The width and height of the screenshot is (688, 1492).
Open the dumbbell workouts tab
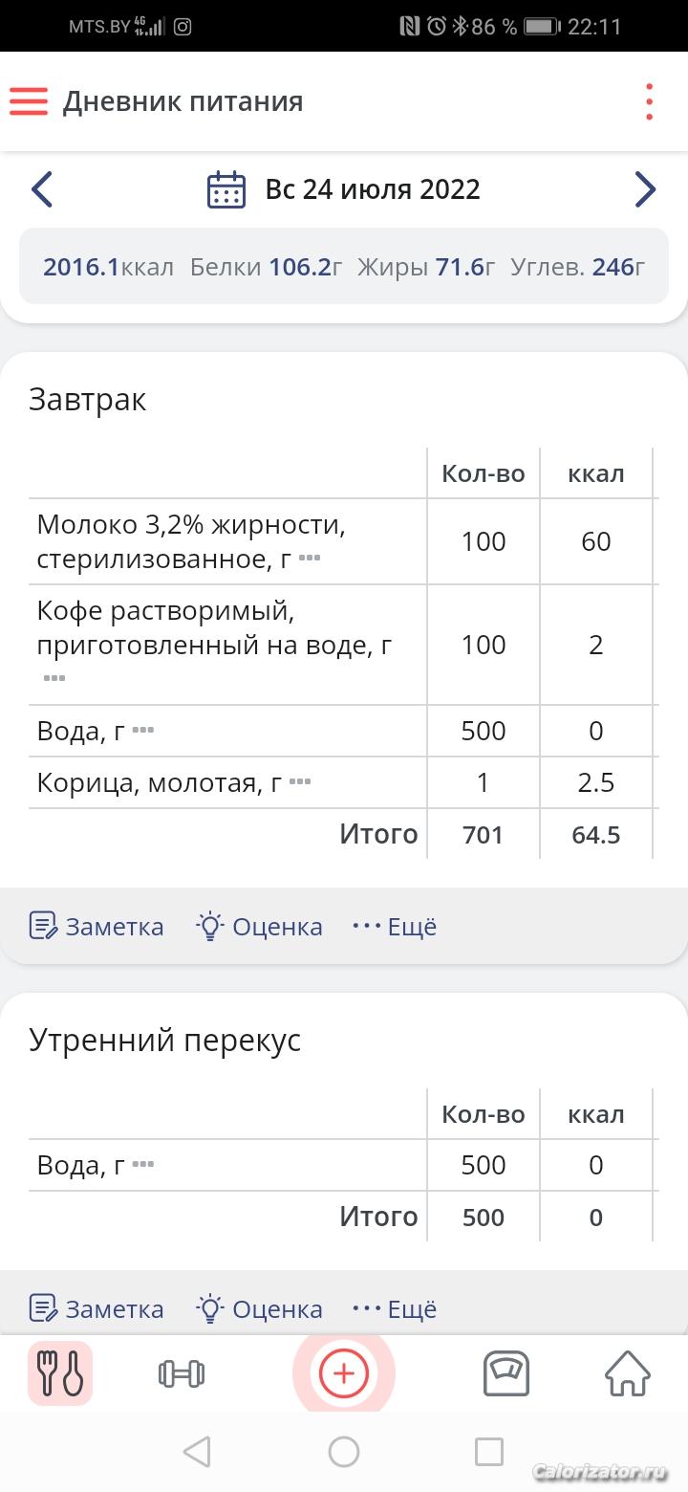181,1374
